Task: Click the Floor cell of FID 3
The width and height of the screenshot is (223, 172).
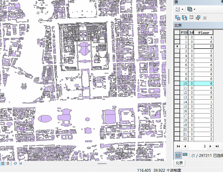Action: pyautogui.click(x=204, y=51)
